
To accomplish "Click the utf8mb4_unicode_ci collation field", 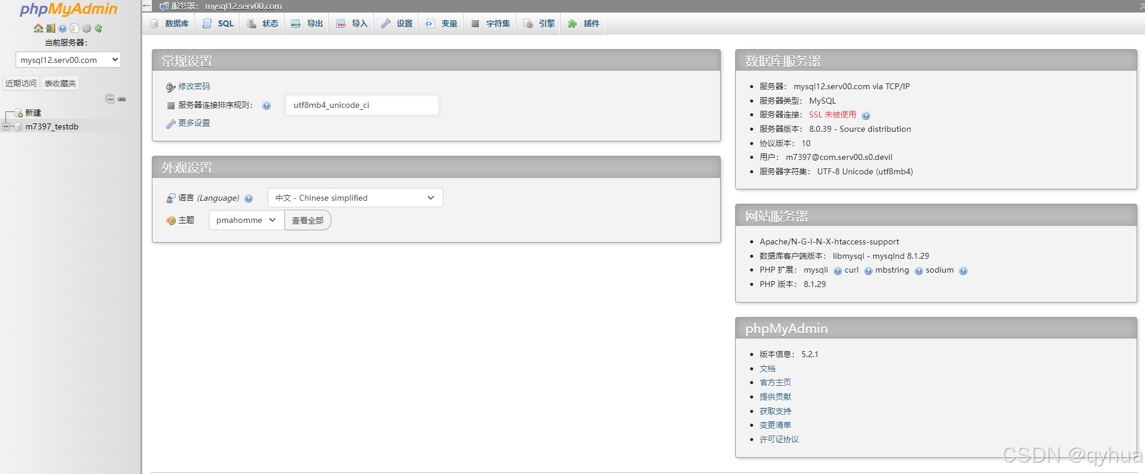I will coord(362,105).
